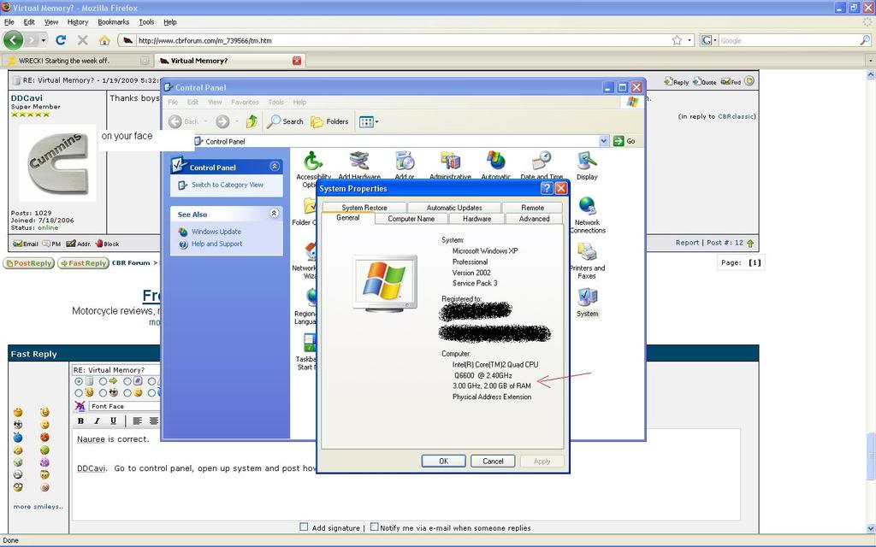This screenshot has width=876, height=547.
Task: Click the page vertical scrollbar thumb
Action: 870,456
